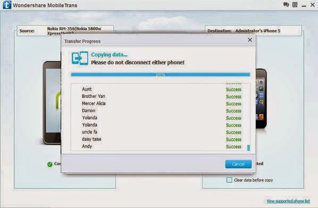The image size is (318, 208).
Task: Select the uncle fa contact row
Action: click(161, 132)
